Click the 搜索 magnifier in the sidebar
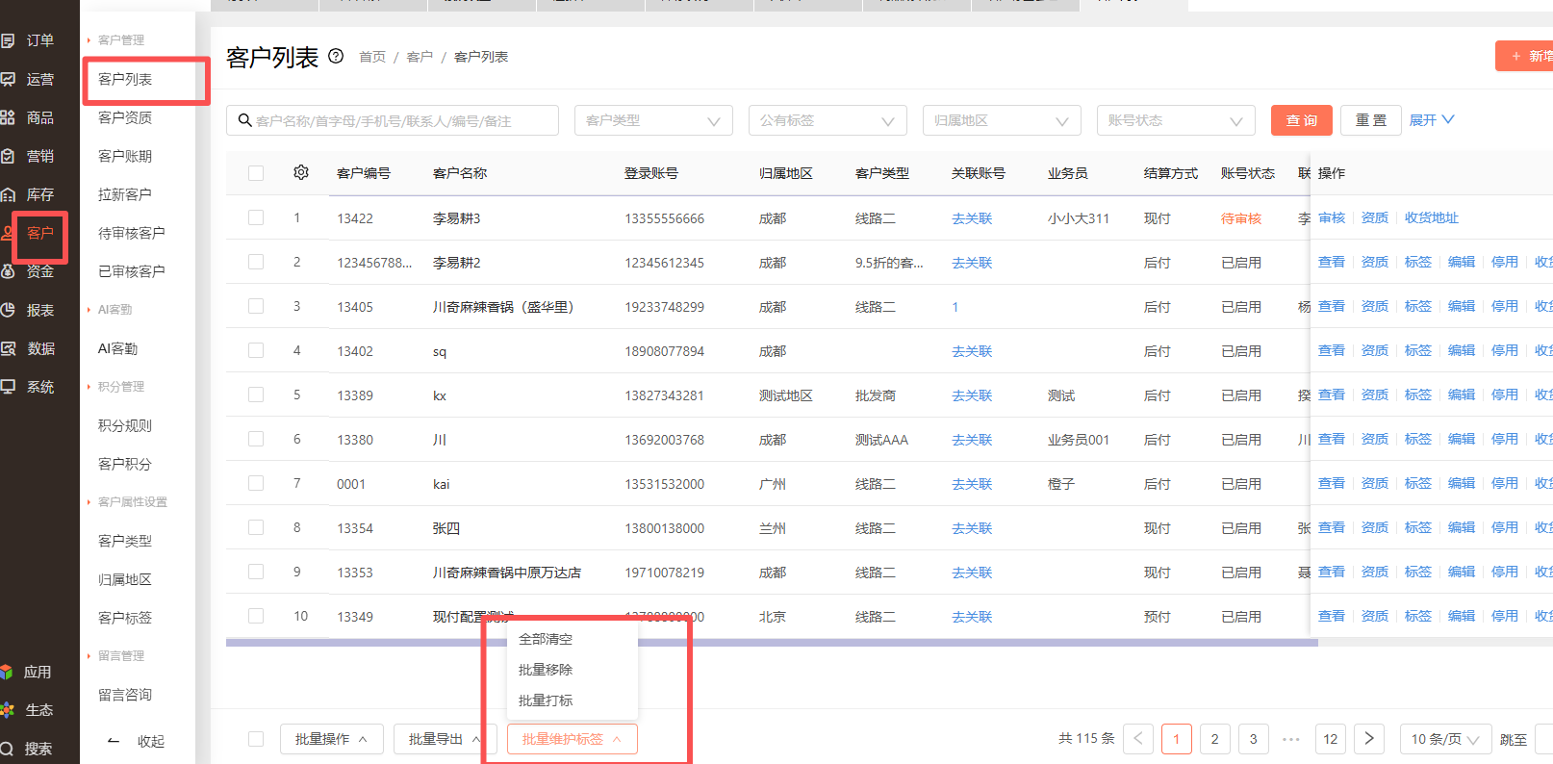Viewport: 1553px width, 764px height. pos(7,749)
